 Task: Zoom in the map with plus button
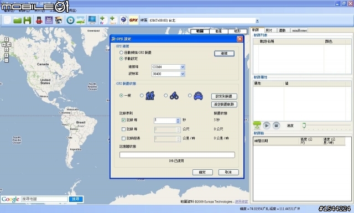click(7, 55)
